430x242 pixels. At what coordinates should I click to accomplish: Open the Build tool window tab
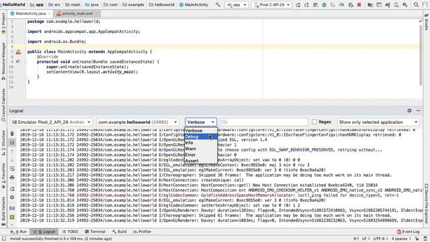(x=120, y=232)
